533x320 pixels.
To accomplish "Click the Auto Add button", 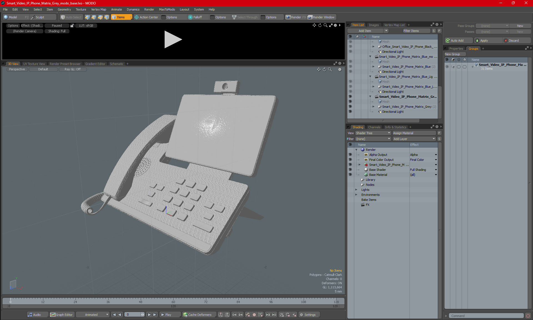I will click(x=459, y=41).
